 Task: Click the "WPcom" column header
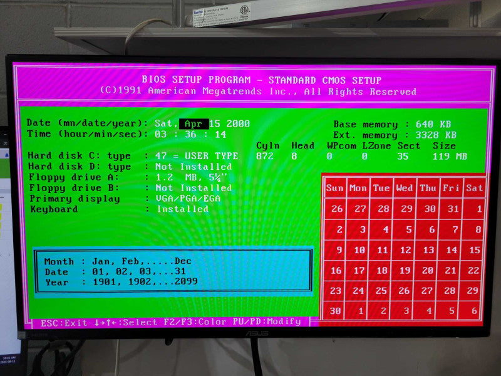click(341, 146)
